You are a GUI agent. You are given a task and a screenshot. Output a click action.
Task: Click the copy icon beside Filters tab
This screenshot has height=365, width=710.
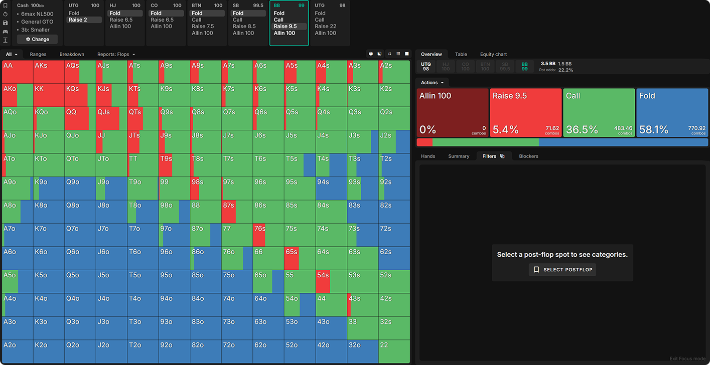pyautogui.click(x=502, y=156)
